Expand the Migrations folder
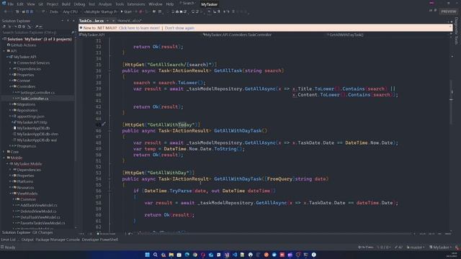The width and height of the screenshot is (461, 259). point(10,104)
